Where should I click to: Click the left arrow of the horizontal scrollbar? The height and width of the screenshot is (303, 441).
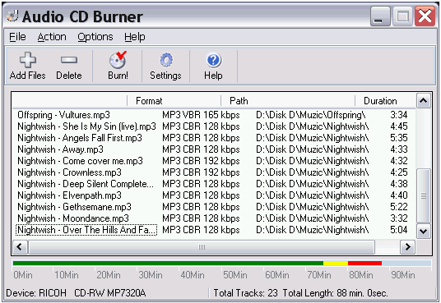[20, 247]
